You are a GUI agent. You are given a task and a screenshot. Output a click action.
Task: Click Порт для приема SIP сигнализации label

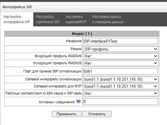[52, 71]
